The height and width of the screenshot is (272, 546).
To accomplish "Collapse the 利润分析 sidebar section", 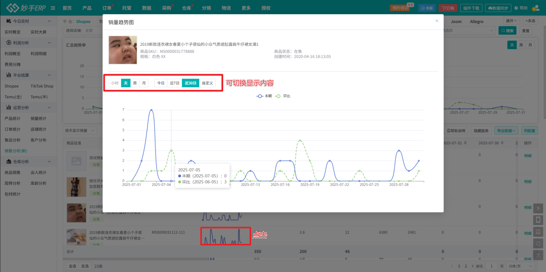I will click(x=49, y=43).
